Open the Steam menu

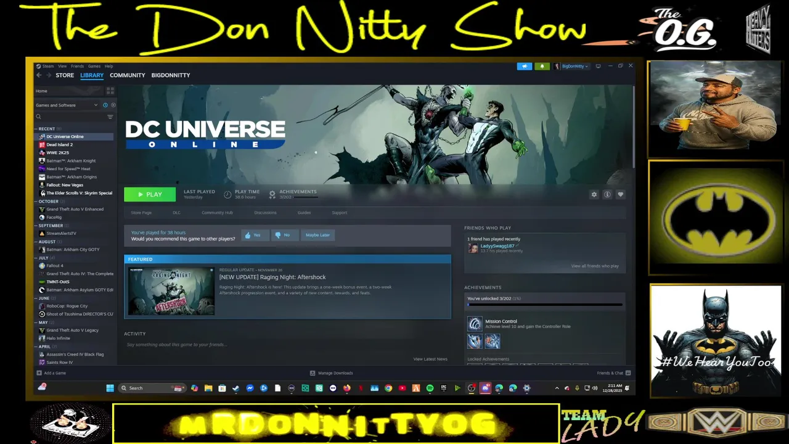click(47, 66)
